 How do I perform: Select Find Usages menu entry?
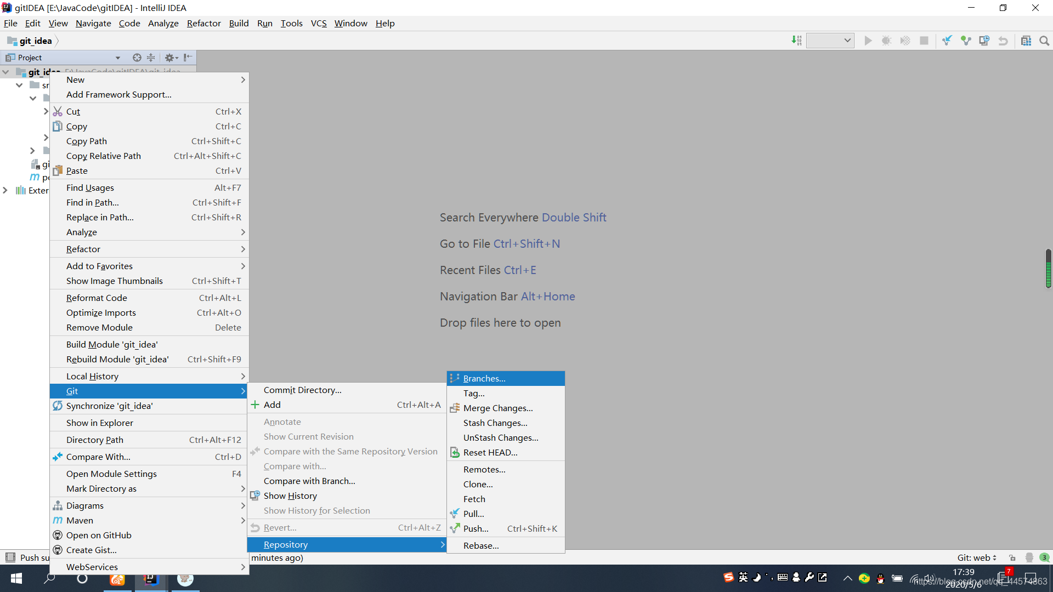149,188
